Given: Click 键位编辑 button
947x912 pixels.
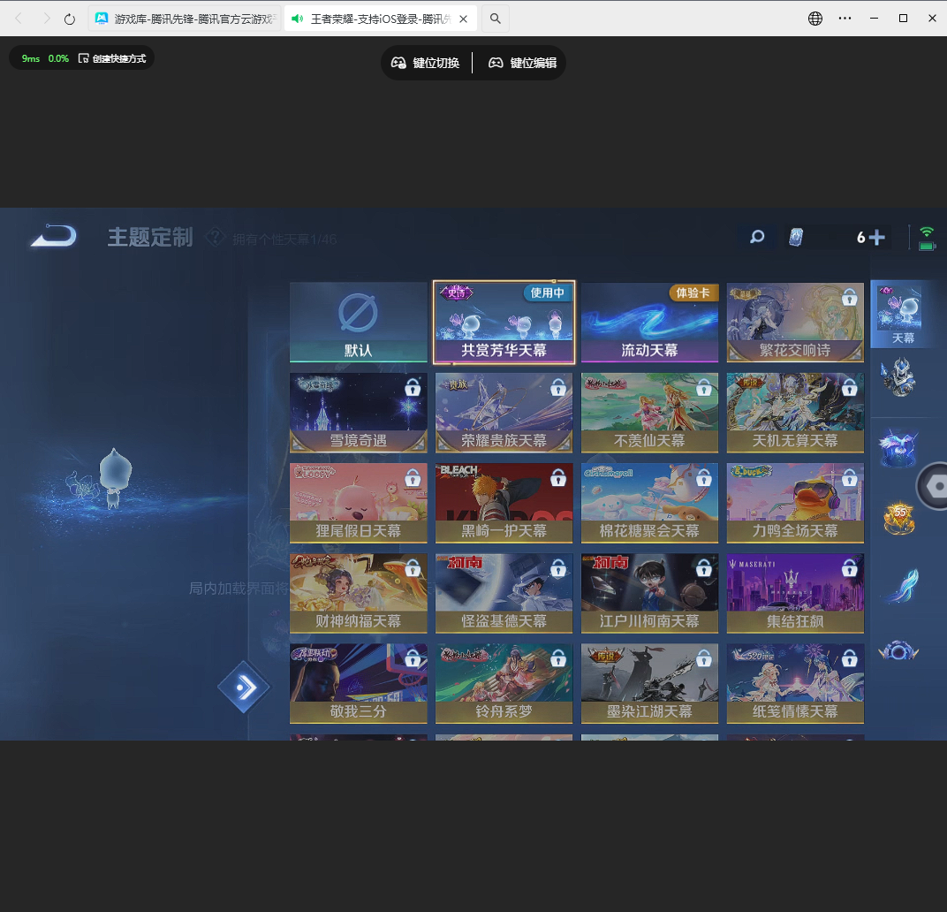Looking at the screenshot, I should point(523,63).
